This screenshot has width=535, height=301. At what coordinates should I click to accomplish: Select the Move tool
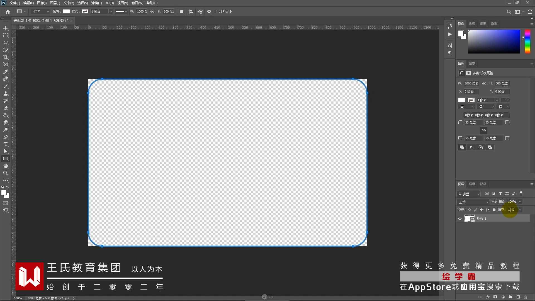click(x=6, y=28)
